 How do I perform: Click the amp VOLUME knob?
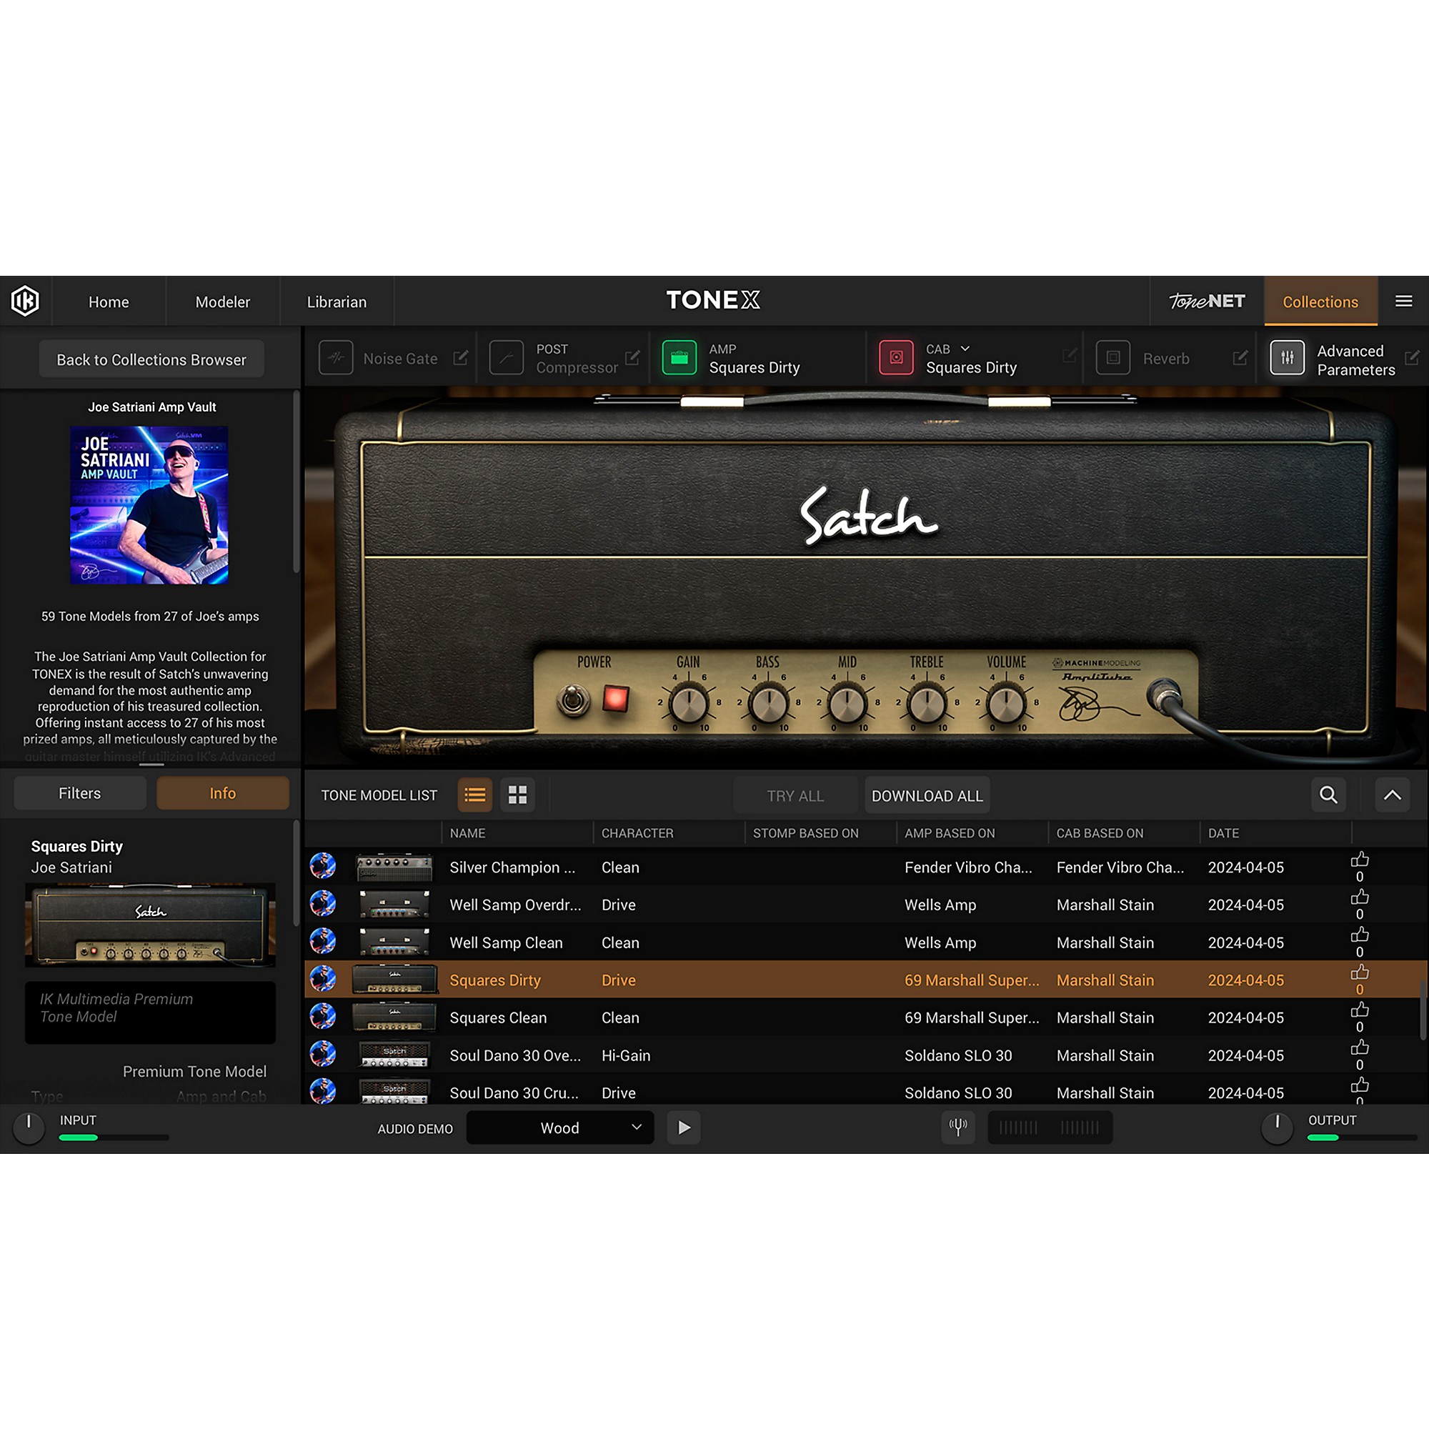tap(1006, 703)
